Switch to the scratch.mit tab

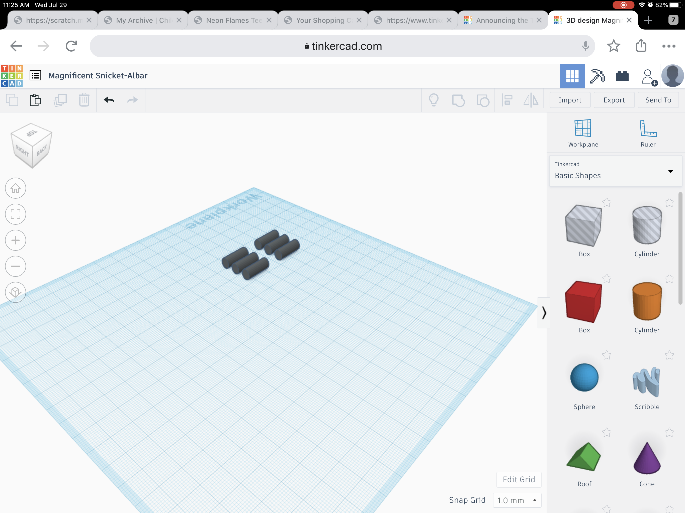(x=53, y=20)
